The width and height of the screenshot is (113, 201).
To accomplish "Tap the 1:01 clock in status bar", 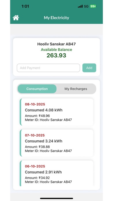I will 25,6.
